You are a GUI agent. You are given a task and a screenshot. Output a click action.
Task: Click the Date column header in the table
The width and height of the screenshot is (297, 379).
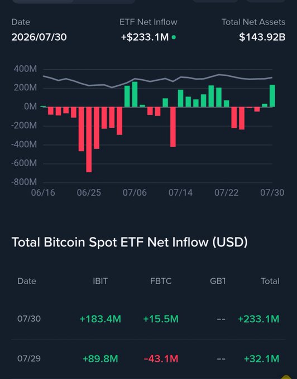27,281
